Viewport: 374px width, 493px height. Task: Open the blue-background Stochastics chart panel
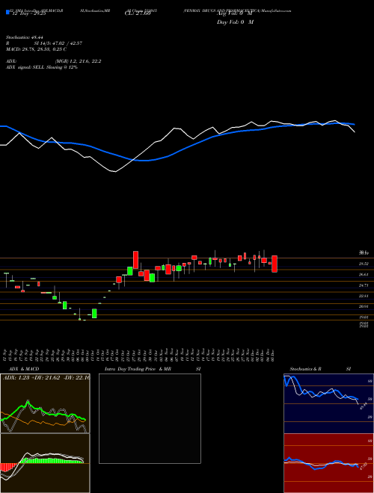328,403
